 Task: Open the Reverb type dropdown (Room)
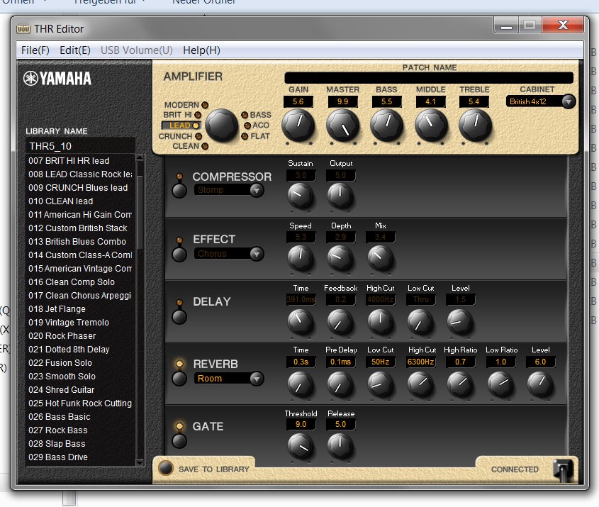229,378
